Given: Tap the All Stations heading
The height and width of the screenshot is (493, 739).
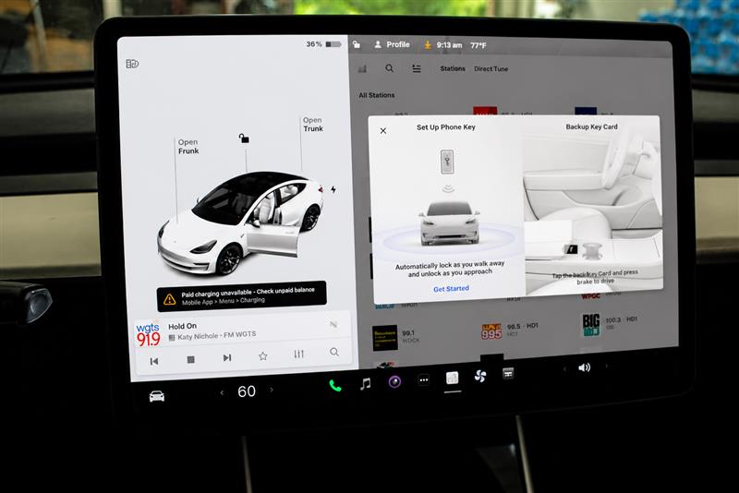Looking at the screenshot, I should click(377, 95).
